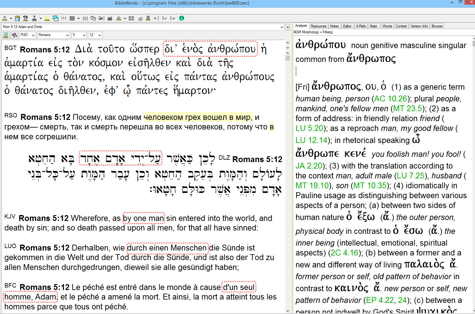Follow the AC 10.26 reference link
The image size is (475, 314).
[391, 99]
